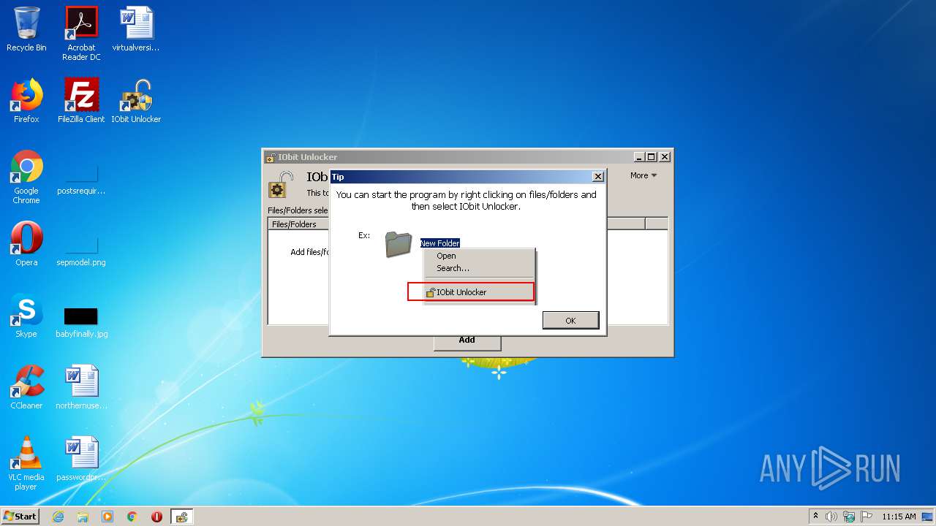Open the Action Center flag icon

pyautogui.click(x=866, y=517)
